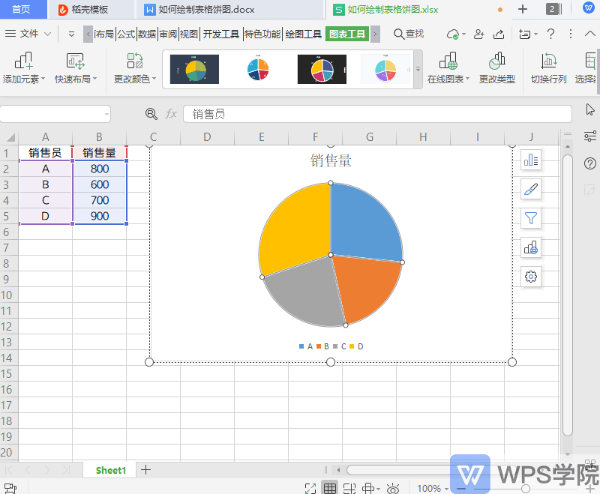Apply the white background pie style thumbnail
Screen dimensions: 600x494
pos(258,69)
